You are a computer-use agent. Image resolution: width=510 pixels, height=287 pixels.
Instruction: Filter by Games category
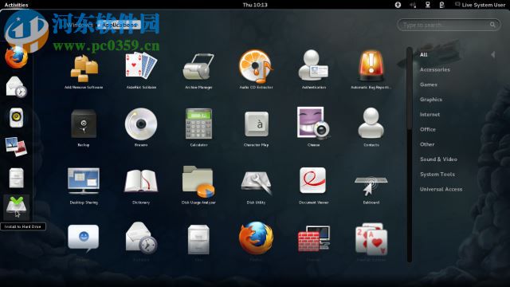429,85
